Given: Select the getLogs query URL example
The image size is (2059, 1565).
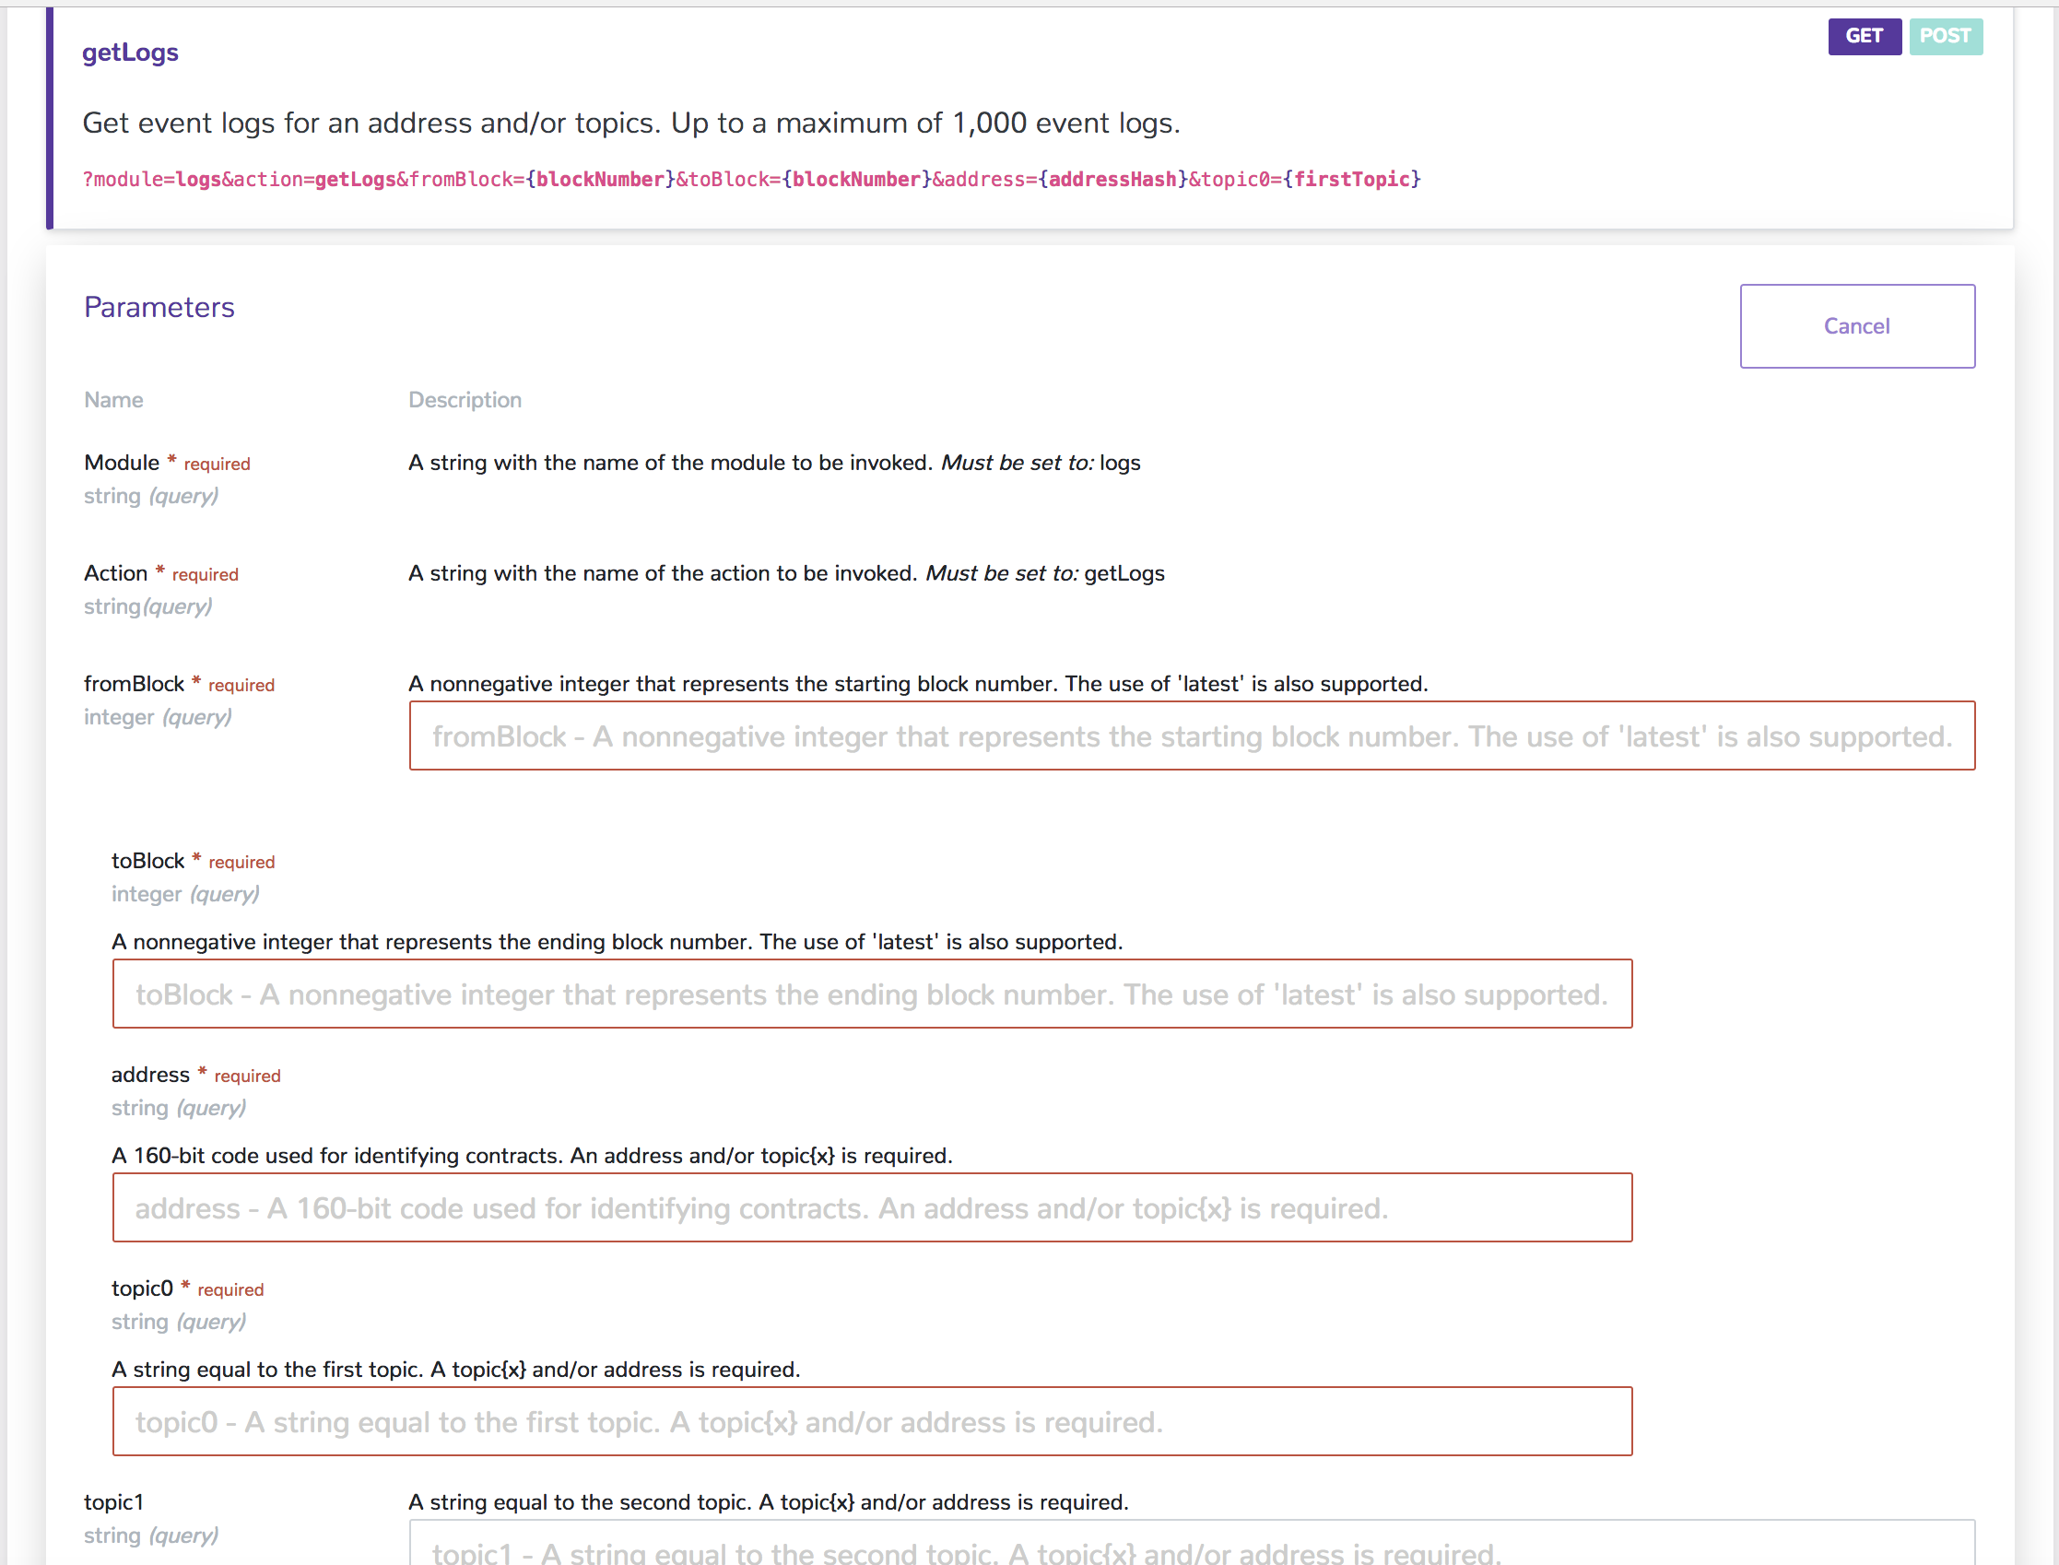Looking at the screenshot, I should tap(752, 179).
